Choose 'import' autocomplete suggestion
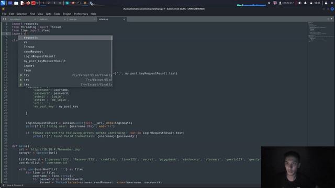The image size is (335, 188). [65, 66]
